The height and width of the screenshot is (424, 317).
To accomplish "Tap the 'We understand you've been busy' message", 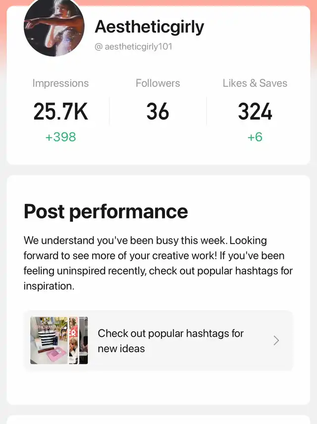I will click(145, 241).
